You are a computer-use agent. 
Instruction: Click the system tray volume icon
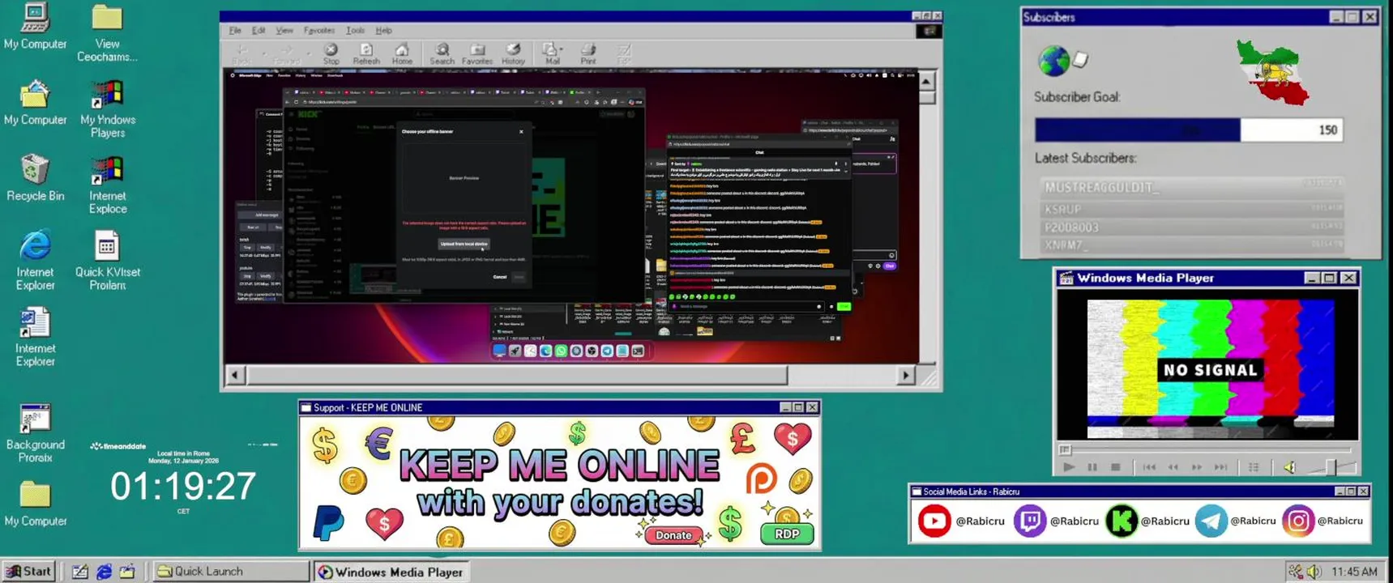(x=1314, y=572)
